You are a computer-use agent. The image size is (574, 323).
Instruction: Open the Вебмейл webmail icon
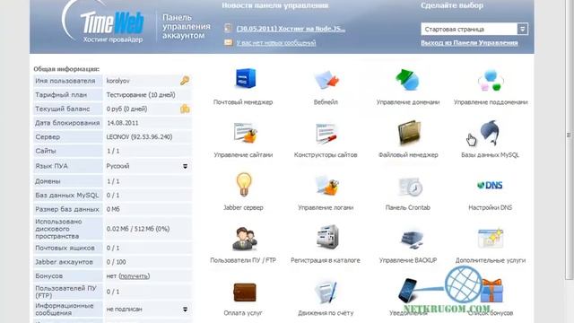[x=326, y=80]
